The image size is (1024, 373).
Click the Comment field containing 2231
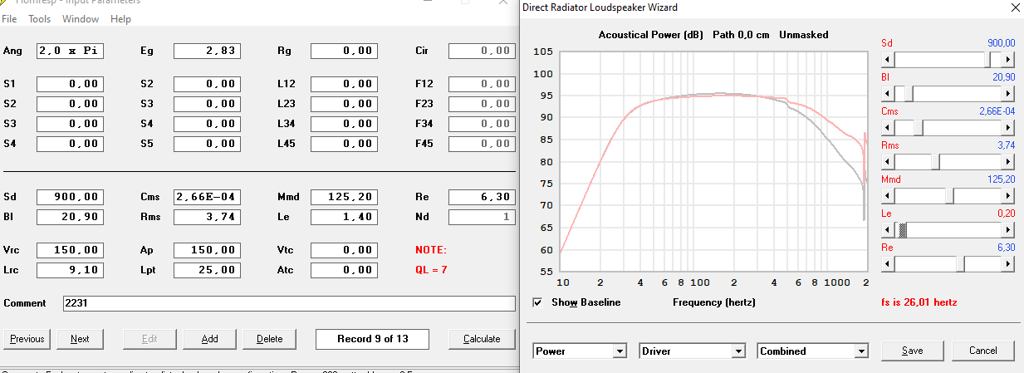(x=289, y=303)
